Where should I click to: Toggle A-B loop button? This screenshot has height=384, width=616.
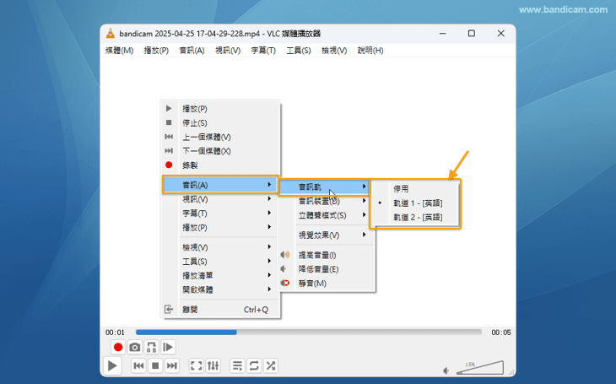152,347
